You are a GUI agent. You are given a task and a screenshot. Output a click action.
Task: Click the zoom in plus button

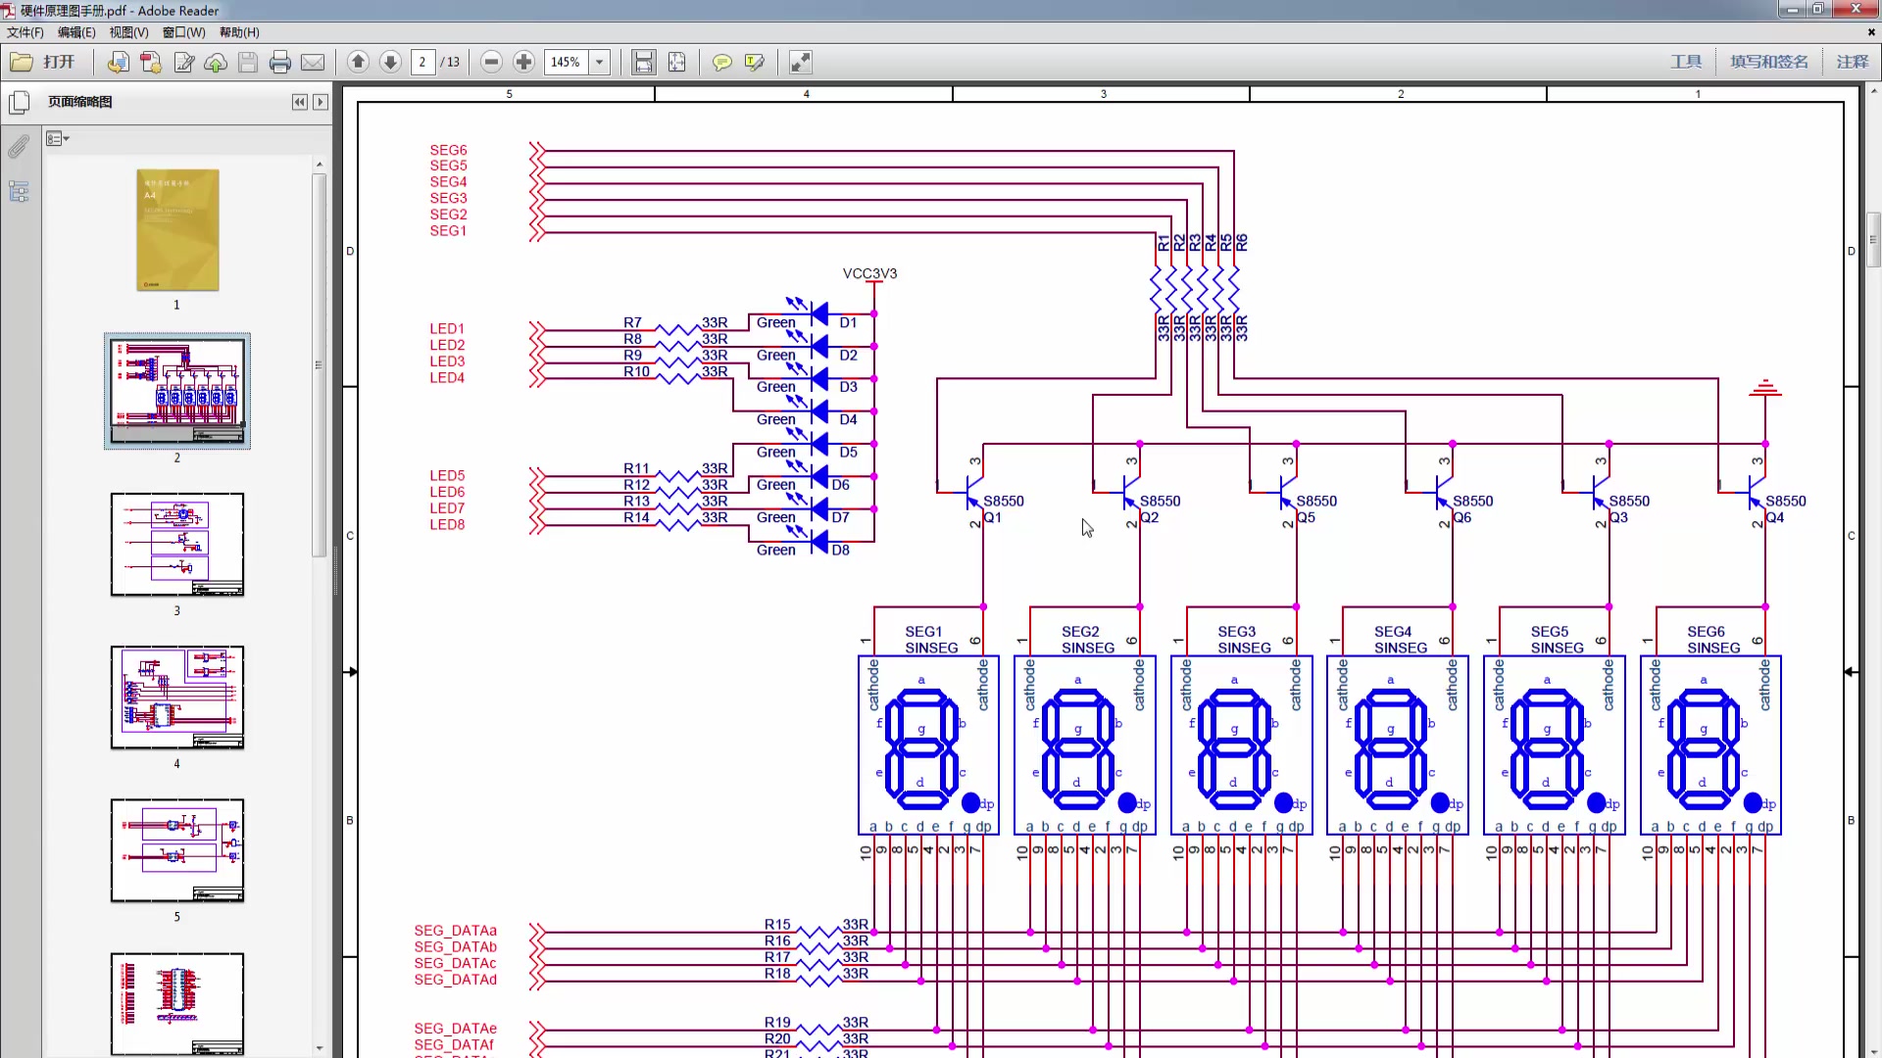524,62
